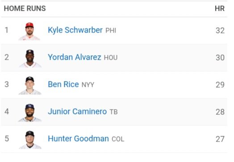The image size is (234, 162).
Task: Click Hunter Goodman's headshot thumbnail
Action: click(30, 140)
